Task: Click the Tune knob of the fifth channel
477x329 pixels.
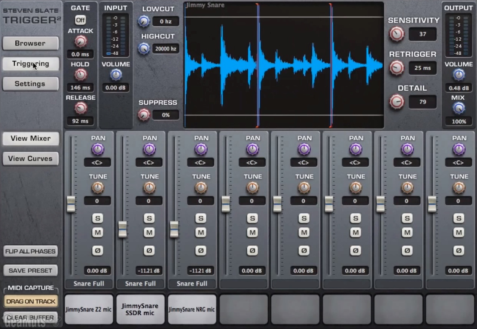Action: pyautogui.click(x=304, y=188)
